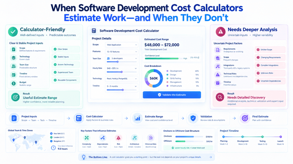This screenshot has width=293, height=164.
Task: Click the clock icon beside Time Zone Difference
Action: 54,148
